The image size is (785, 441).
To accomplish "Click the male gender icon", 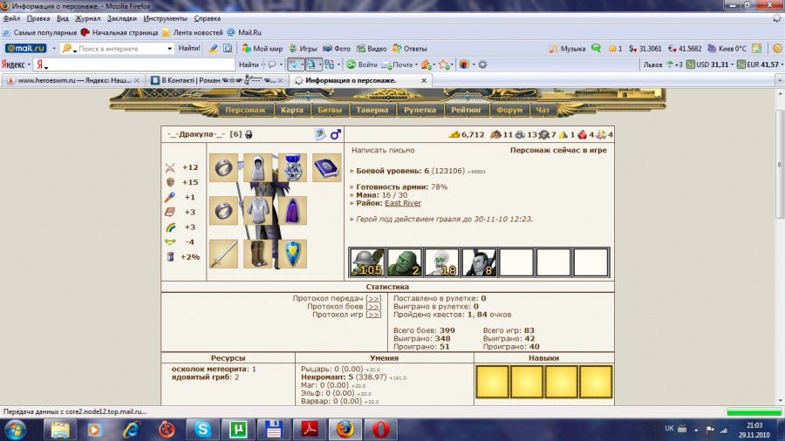I will tap(336, 134).
